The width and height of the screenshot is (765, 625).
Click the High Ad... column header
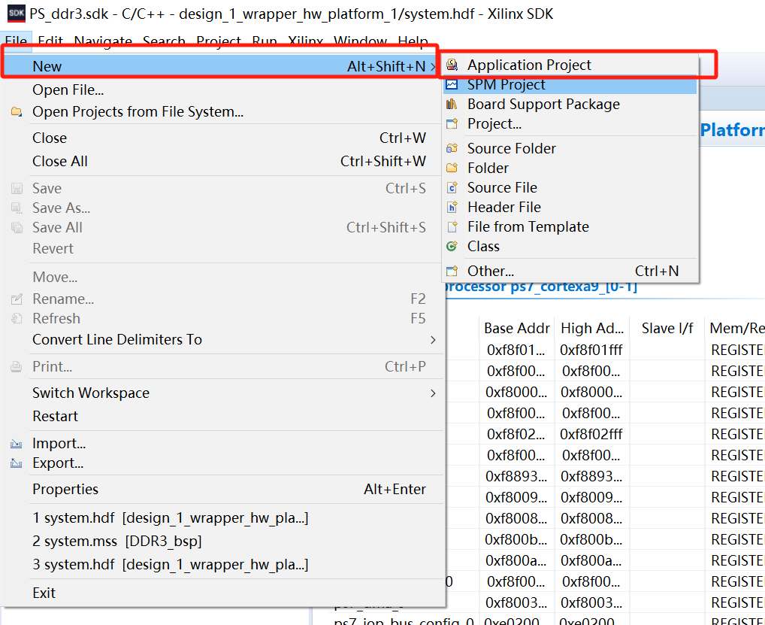coord(592,328)
